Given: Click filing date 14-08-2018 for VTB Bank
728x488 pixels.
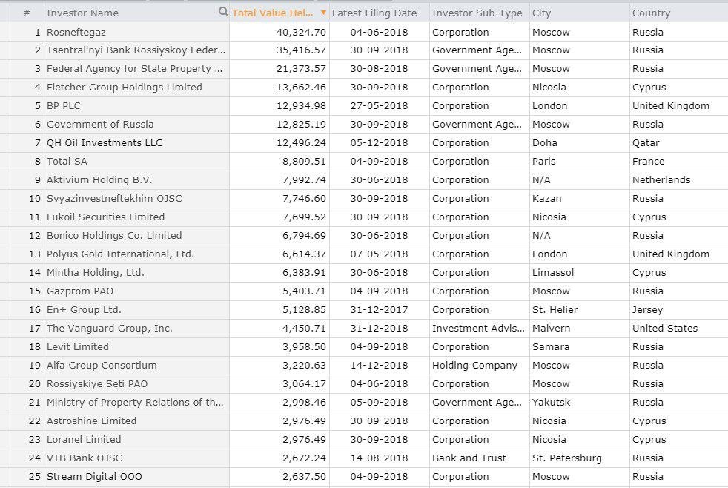Looking at the screenshot, I should (380, 458).
